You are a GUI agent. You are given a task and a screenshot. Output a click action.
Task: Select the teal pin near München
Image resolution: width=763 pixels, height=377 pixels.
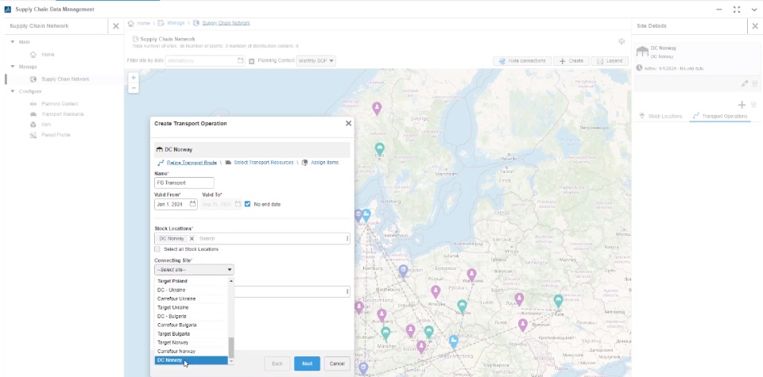tap(385, 333)
